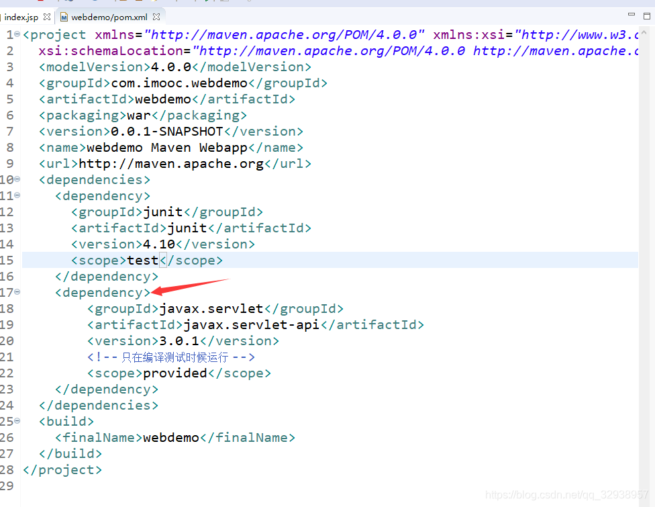Click com.imooc.webdemo groupId text
The image size is (655, 507).
click(x=179, y=83)
